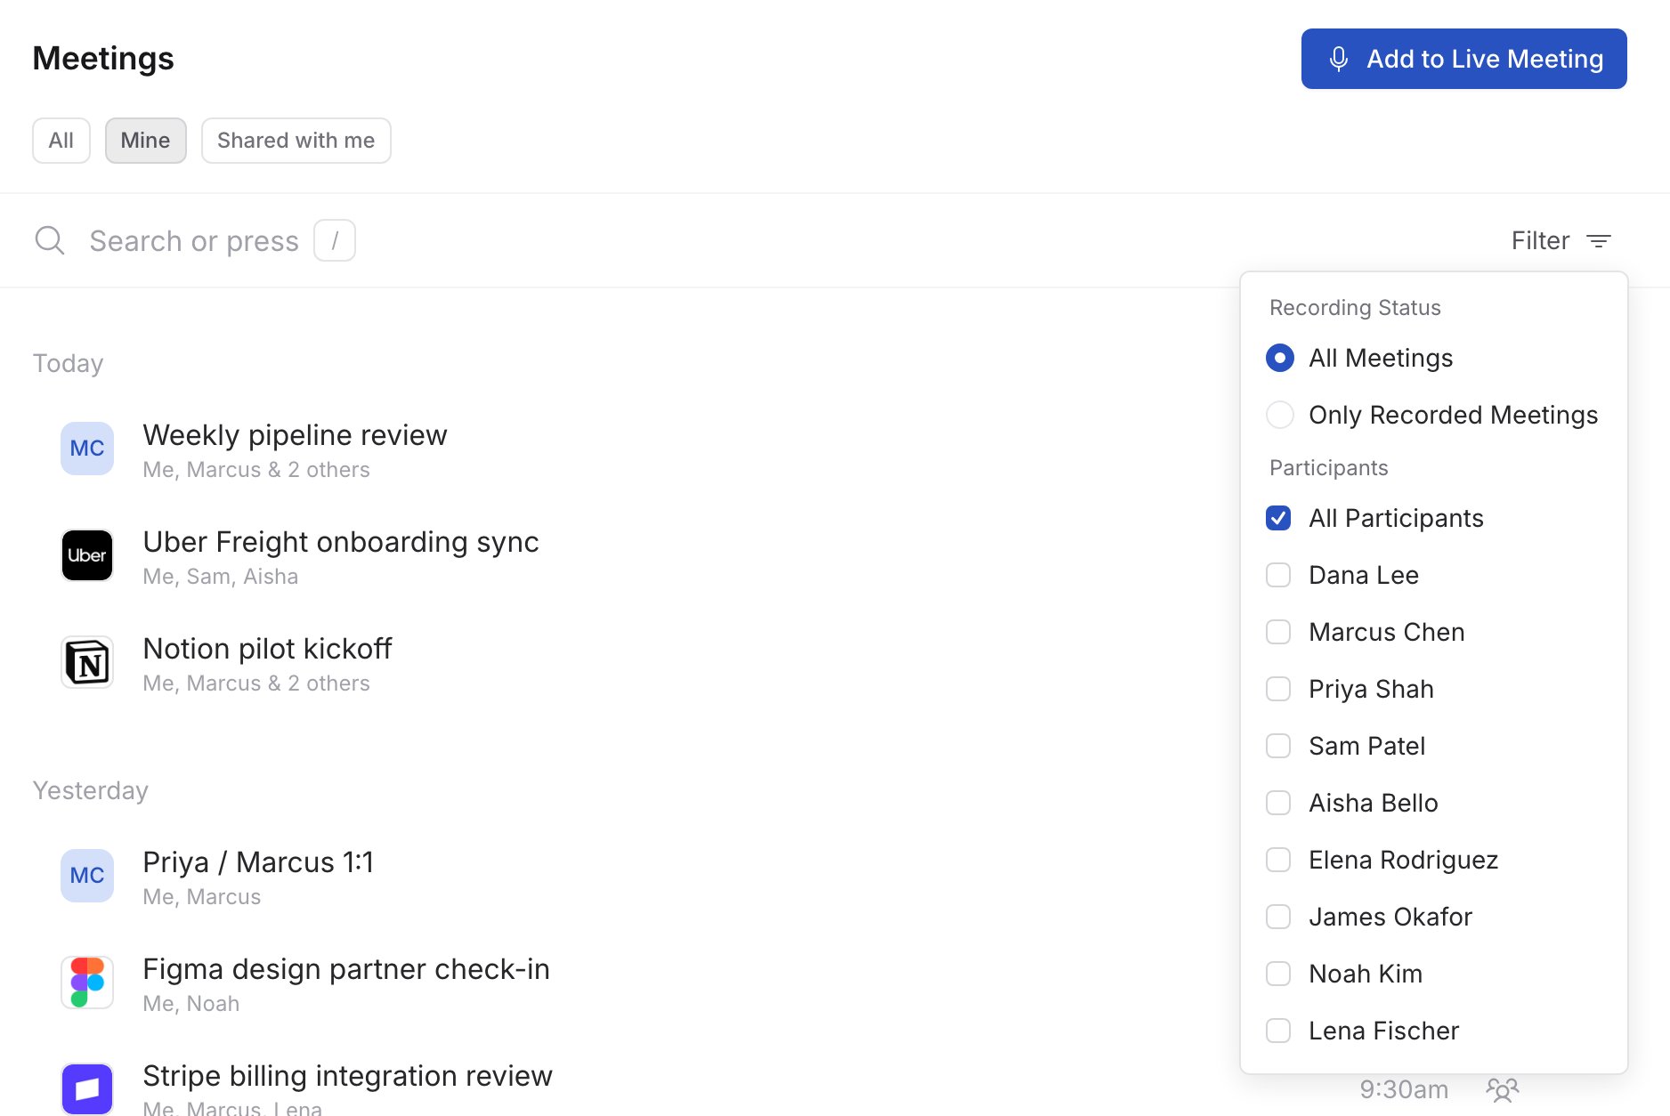Screen dimensions: 1670x1116
Task: Open Weekly pipeline review meeting
Action: tap(295, 435)
